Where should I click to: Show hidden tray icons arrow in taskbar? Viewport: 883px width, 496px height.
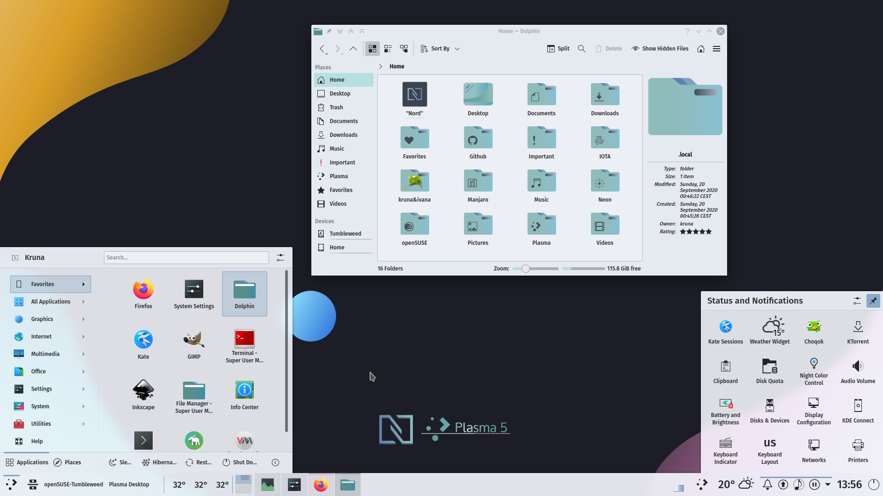click(827, 485)
